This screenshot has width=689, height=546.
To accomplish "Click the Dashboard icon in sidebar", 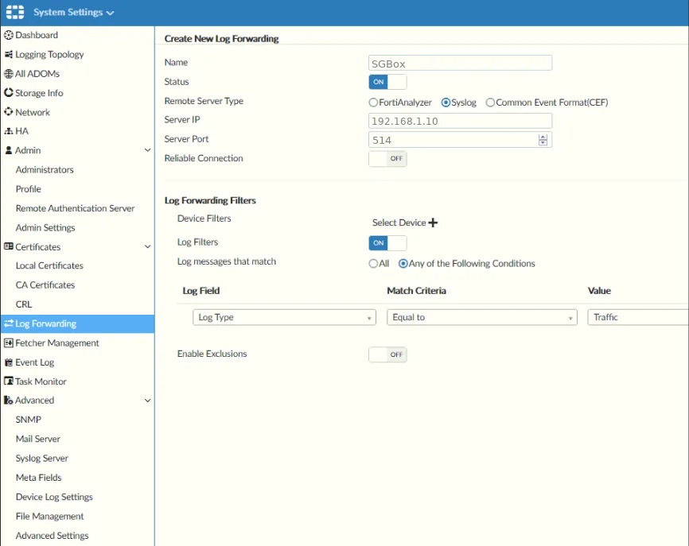I will pos(9,35).
